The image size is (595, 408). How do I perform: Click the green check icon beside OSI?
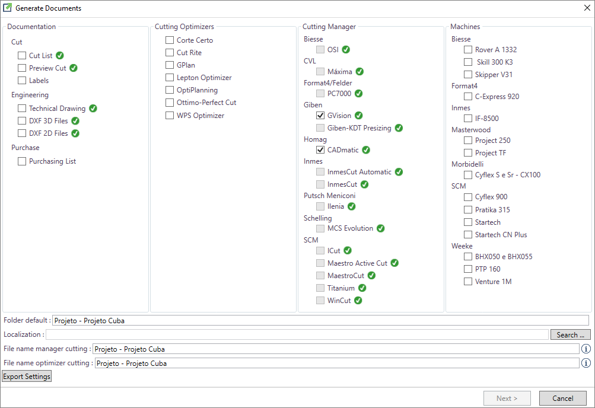pyautogui.click(x=346, y=50)
